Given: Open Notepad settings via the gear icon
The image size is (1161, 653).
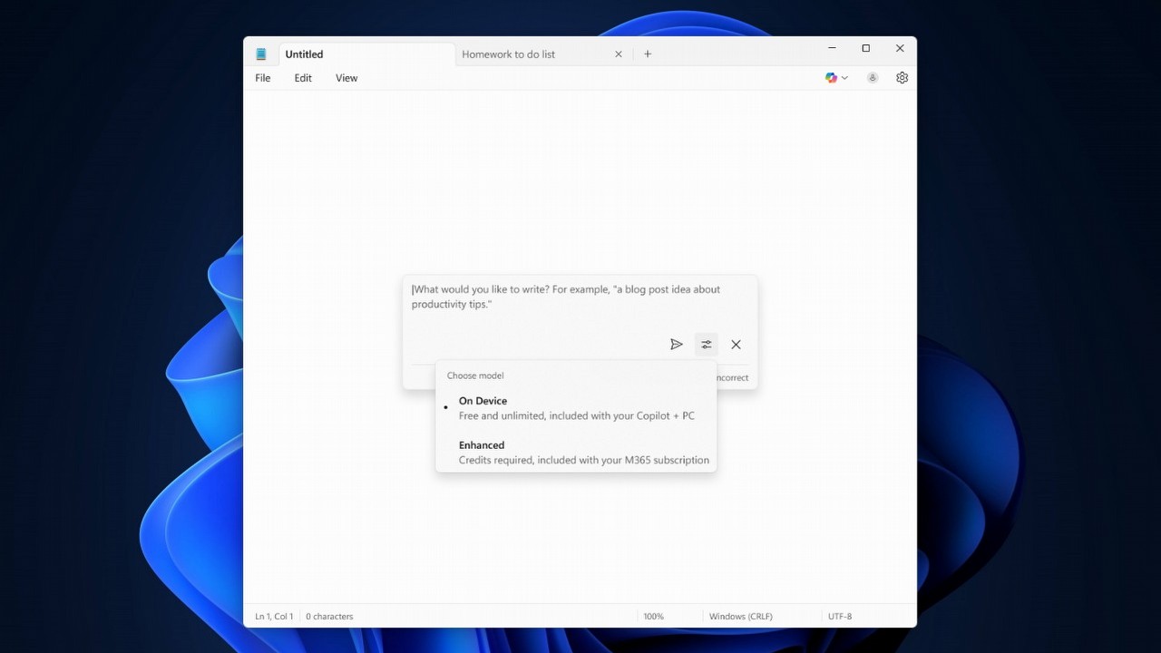Looking at the screenshot, I should pos(902,77).
